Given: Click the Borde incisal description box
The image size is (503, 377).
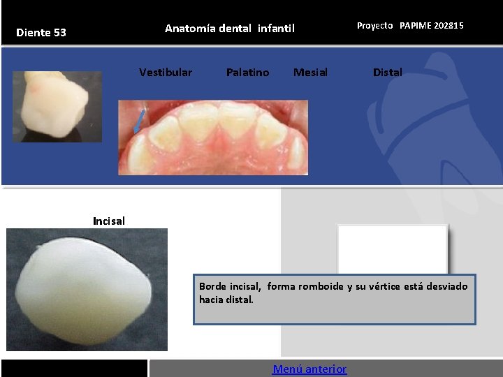Looking at the screenshot, I should click(335, 300).
